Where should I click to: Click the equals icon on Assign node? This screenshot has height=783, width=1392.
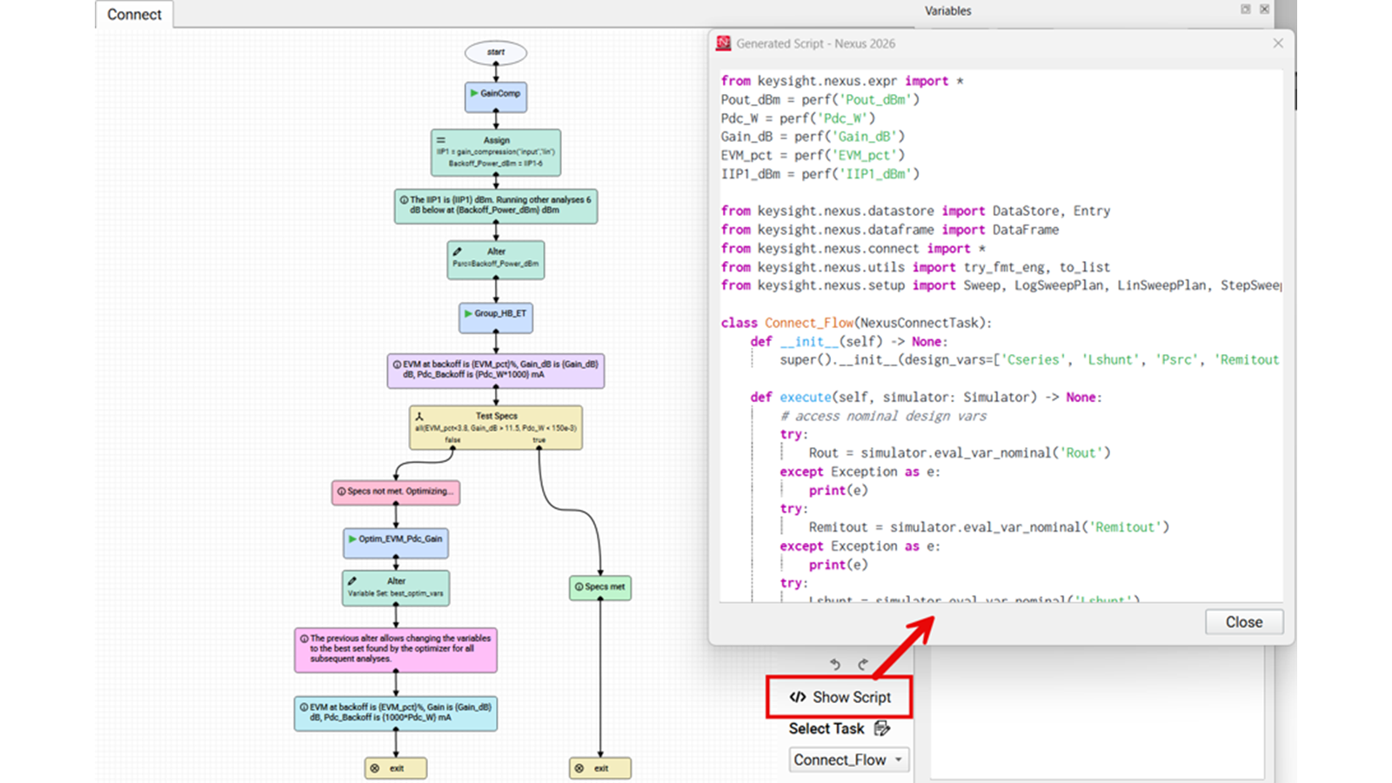[x=440, y=140]
